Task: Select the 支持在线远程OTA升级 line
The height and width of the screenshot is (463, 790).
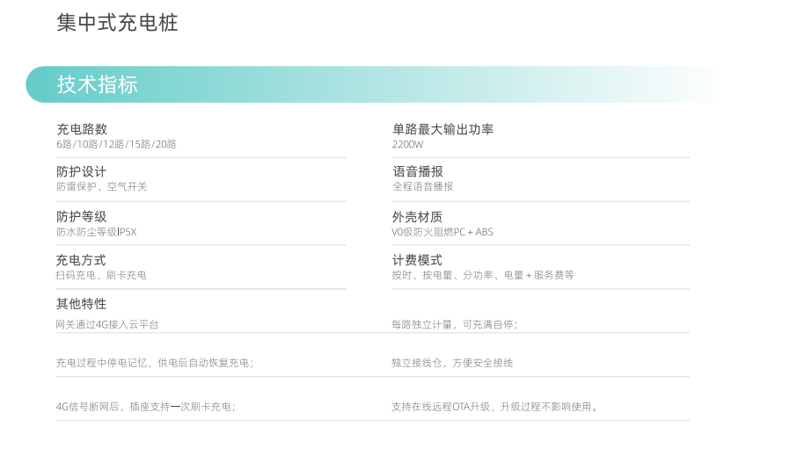Action: tap(494, 407)
